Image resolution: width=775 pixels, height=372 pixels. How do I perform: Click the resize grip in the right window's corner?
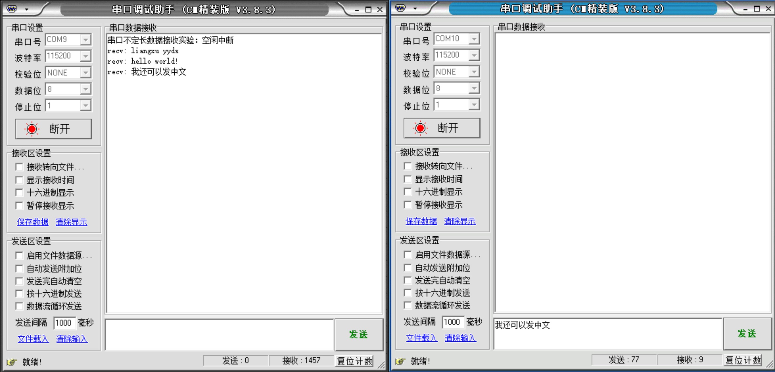(x=769, y=365)
